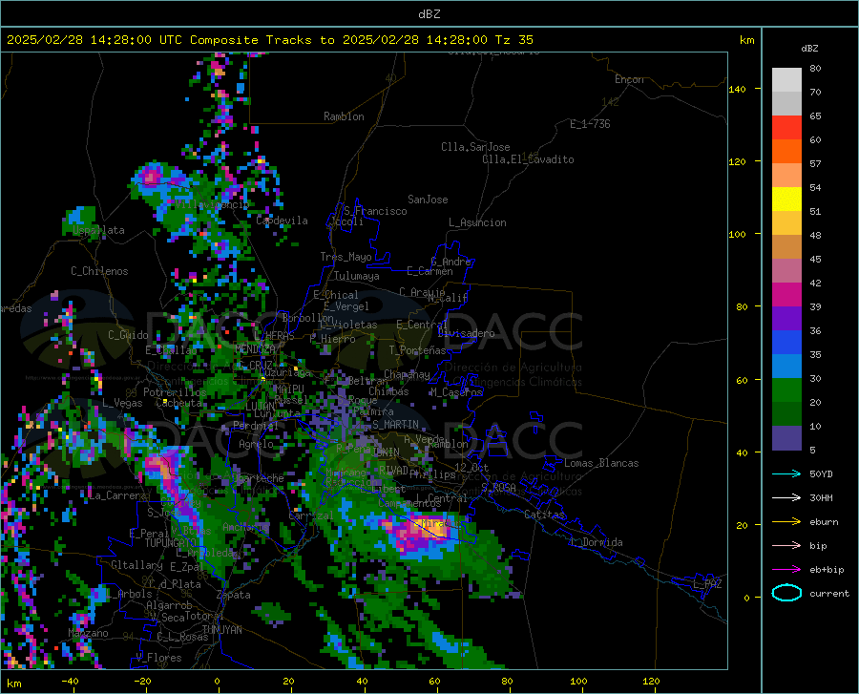Click the magenta eb+bip arrow in legend
Image resolution: width=859 pixels, height=694 pixels.
[786, 570]
